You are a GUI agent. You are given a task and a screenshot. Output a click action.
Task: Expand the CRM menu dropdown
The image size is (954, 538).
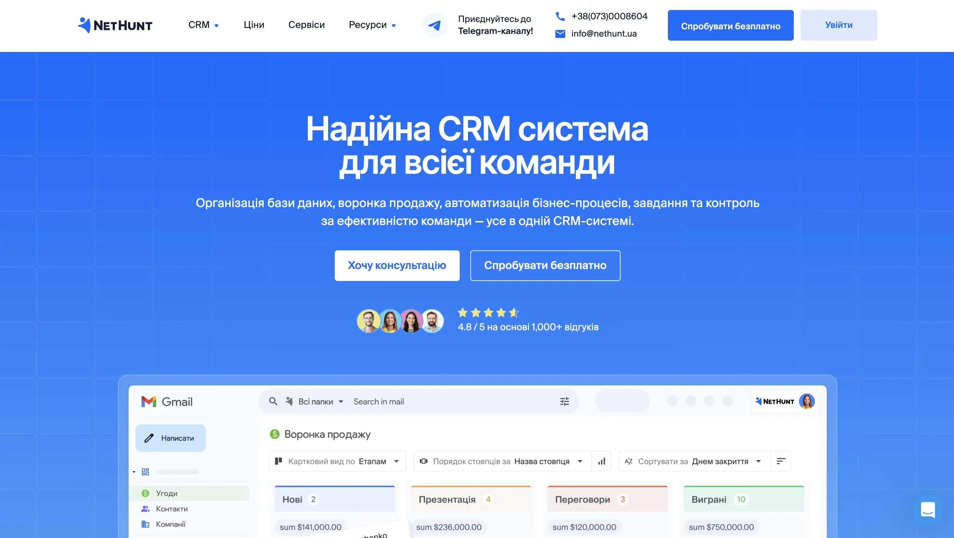tap(203, 25)
